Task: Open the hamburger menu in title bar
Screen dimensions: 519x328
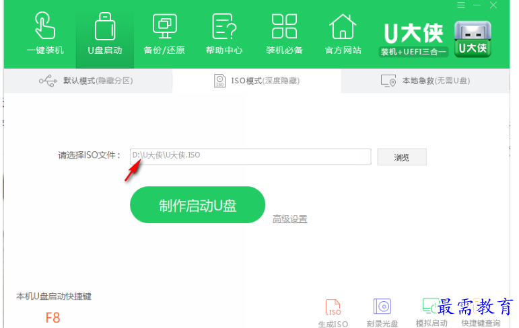Action: pyautogui.click(x=461, y=5)
